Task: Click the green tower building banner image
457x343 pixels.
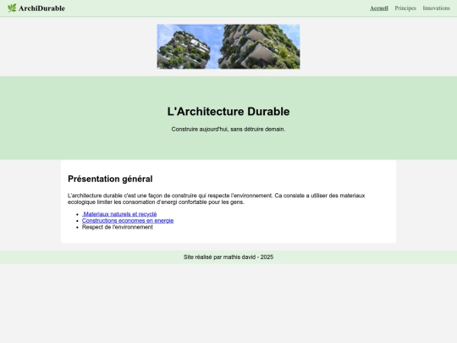Action: tap(228, 47)
